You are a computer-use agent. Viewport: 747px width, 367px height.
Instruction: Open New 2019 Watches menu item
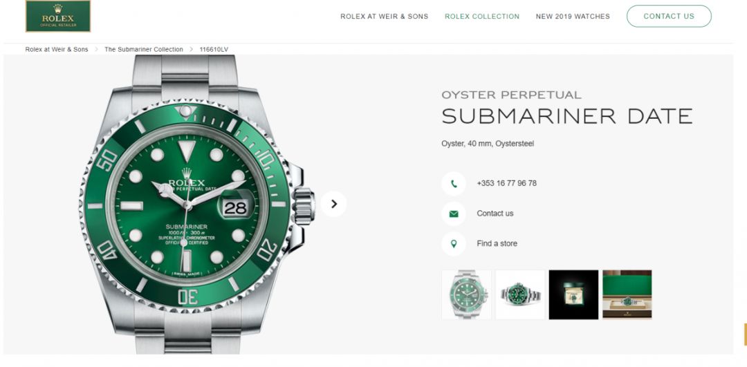tap(573, 16)
